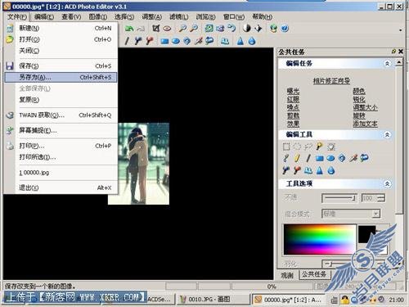The image size is (409, 307).
Task: Click the first magnifier zoom icon in toolbar
Action: click(182, 28)
